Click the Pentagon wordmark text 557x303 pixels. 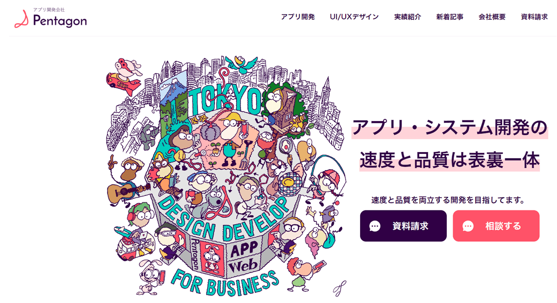click(60, 21)
